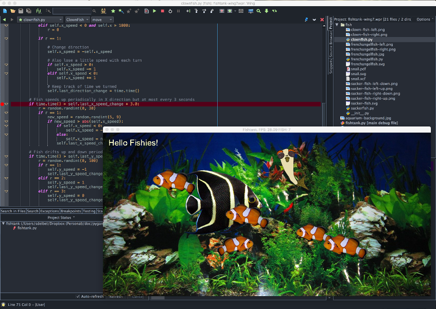Collapse the fishtank project status node

pos(3,224)
